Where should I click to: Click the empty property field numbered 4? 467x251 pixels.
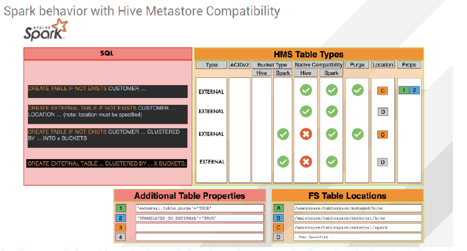coord(200,236)
